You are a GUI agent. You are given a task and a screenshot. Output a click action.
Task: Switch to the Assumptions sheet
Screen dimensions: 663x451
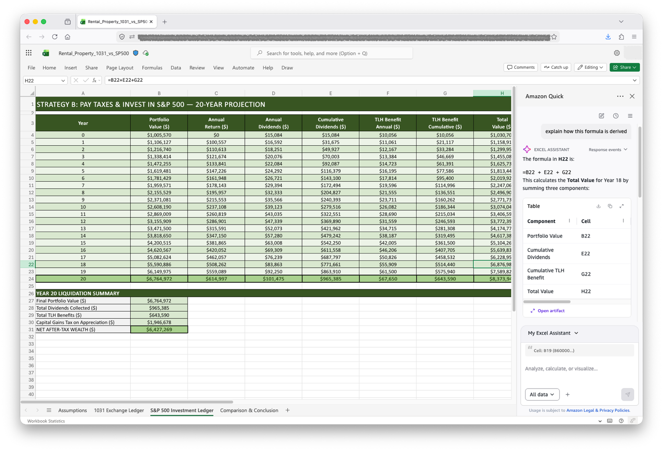[73, 410]
